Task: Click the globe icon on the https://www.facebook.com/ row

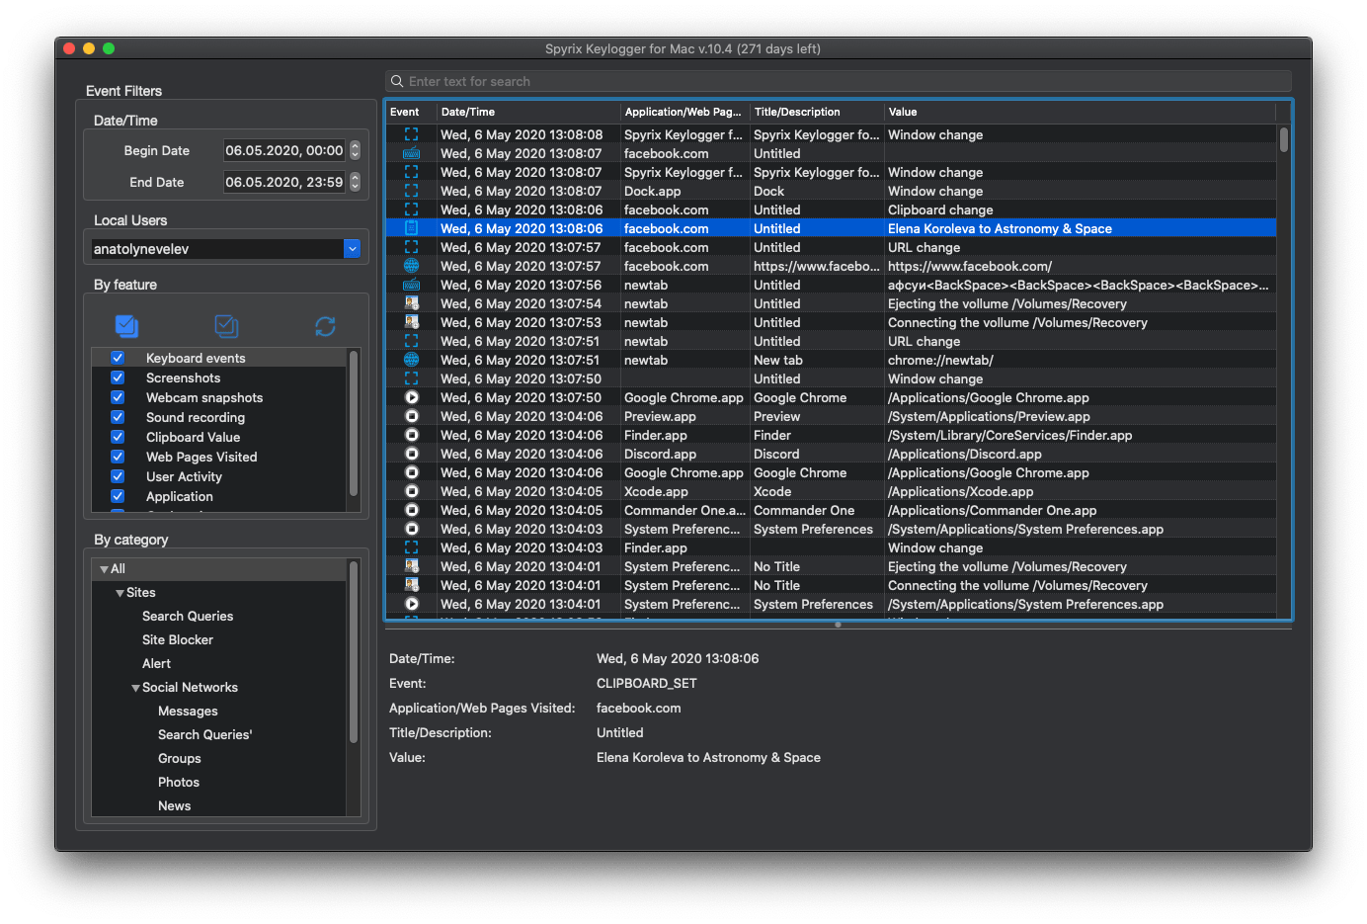Action: (412, 266)
